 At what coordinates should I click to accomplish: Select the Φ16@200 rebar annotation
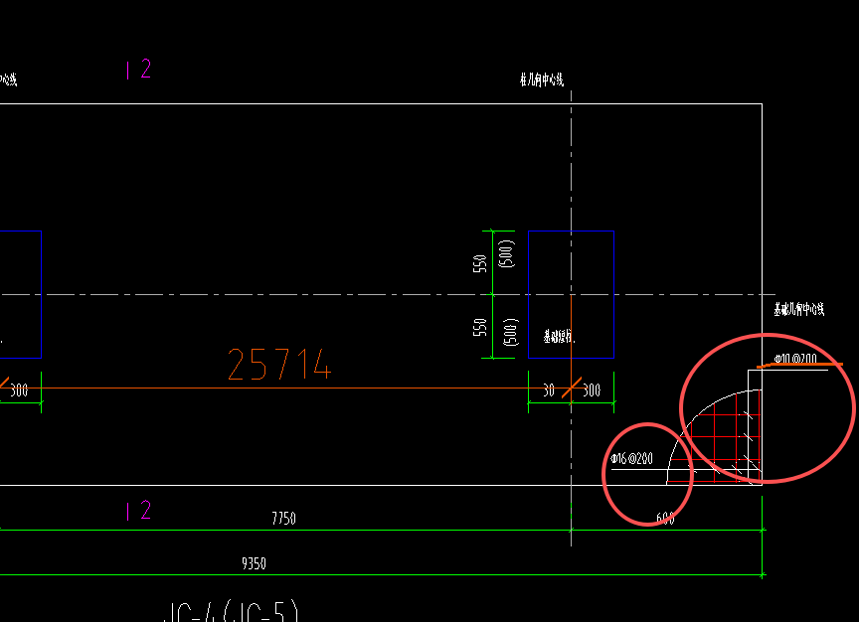pos(632,458)
